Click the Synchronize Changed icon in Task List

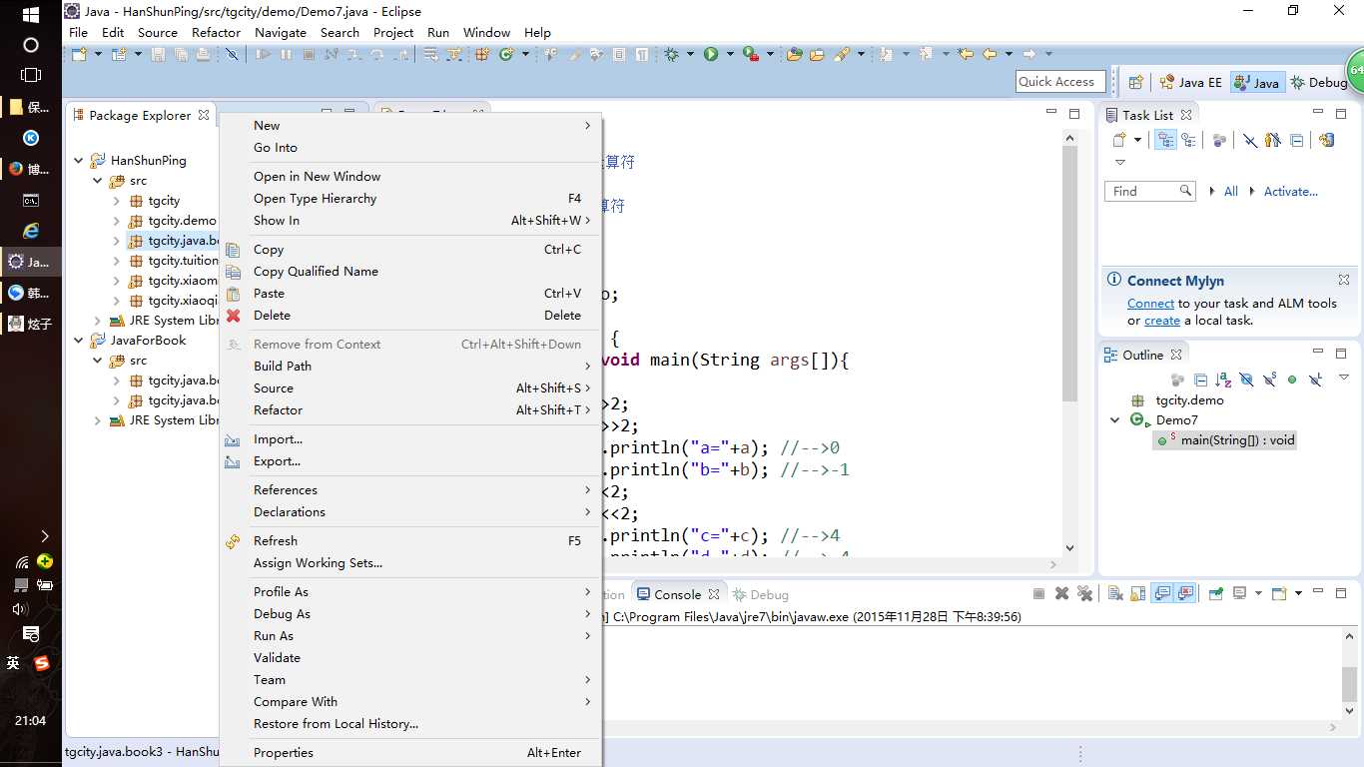tap(1327, 140)
